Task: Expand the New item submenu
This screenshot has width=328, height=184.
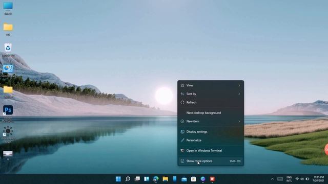Action: (211, 121)
